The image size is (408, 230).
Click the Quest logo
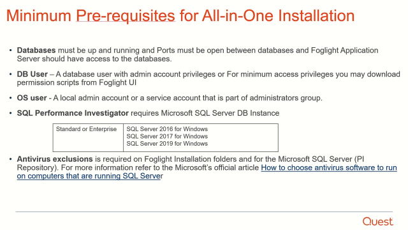[x=378, y=222]
